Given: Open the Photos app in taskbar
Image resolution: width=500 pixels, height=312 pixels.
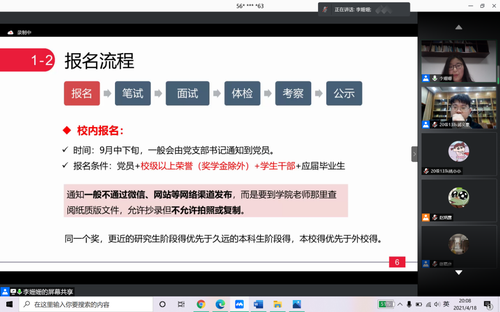Looking at the screenshot, I should [x=296, y=304].
